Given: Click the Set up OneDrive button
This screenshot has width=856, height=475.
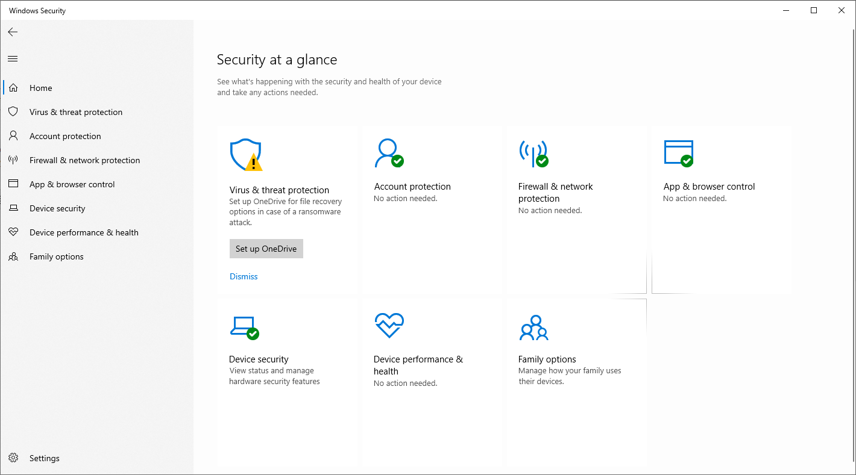Looking at the screenshot, I should [266, 249].
